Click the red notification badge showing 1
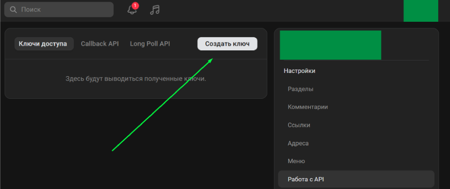This screenshot has width=450, height=189. click(x=135, y=6)
